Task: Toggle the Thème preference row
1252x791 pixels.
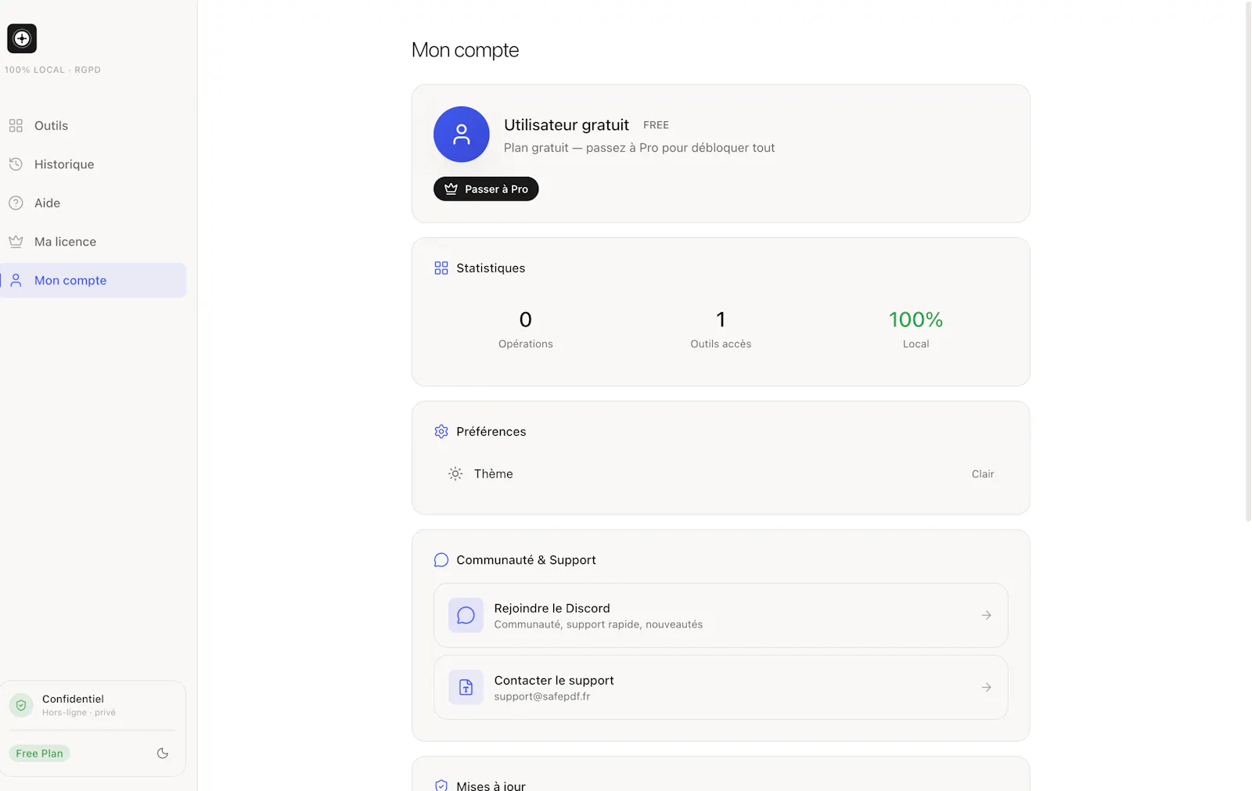Action: coord(721,474)
